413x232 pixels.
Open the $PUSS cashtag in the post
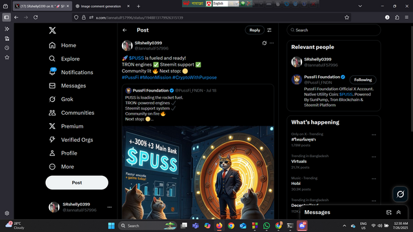(x=136, y=58)
